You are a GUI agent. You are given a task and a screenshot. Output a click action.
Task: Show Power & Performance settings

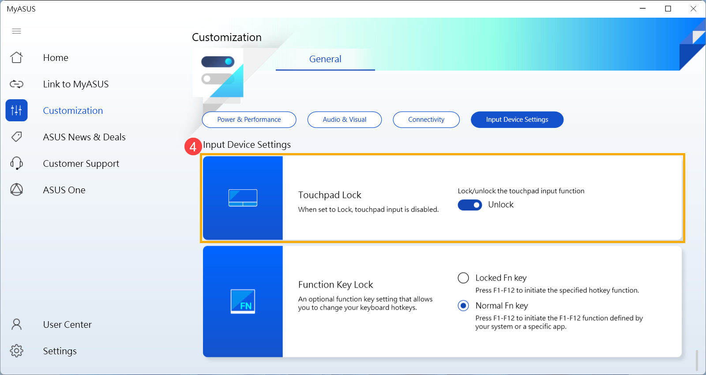point(249,120)
